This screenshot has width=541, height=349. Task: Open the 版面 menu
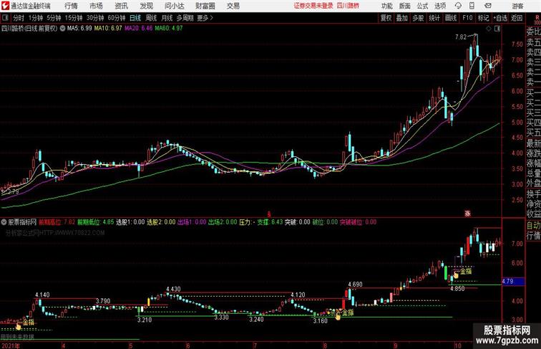[x=405, y=6]
